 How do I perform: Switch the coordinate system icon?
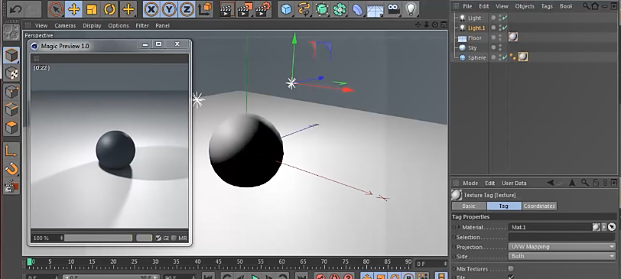205,9
